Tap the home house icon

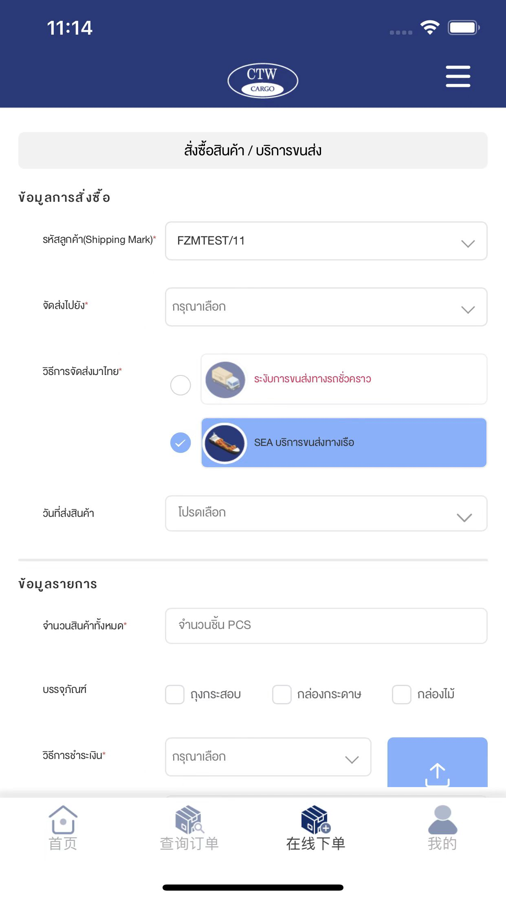pos(63,820)
